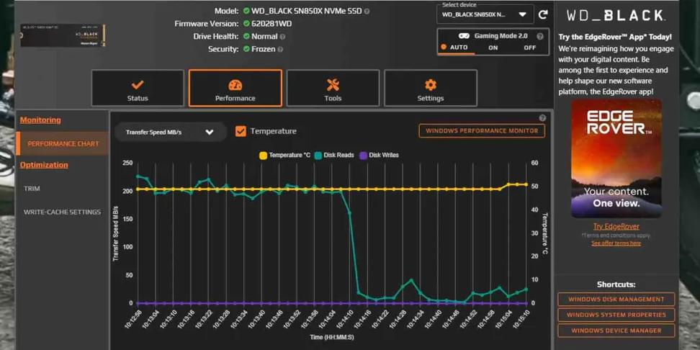This screenshot has height=350, width=700.
Task: Click help icon beside Gaming Mode 2.0
Action: [x=540, y=36]
